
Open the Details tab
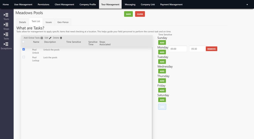pos(22,22)
